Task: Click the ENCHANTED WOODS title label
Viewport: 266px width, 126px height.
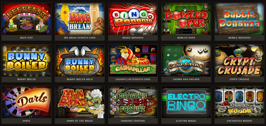Action: [x=240, y=121]
